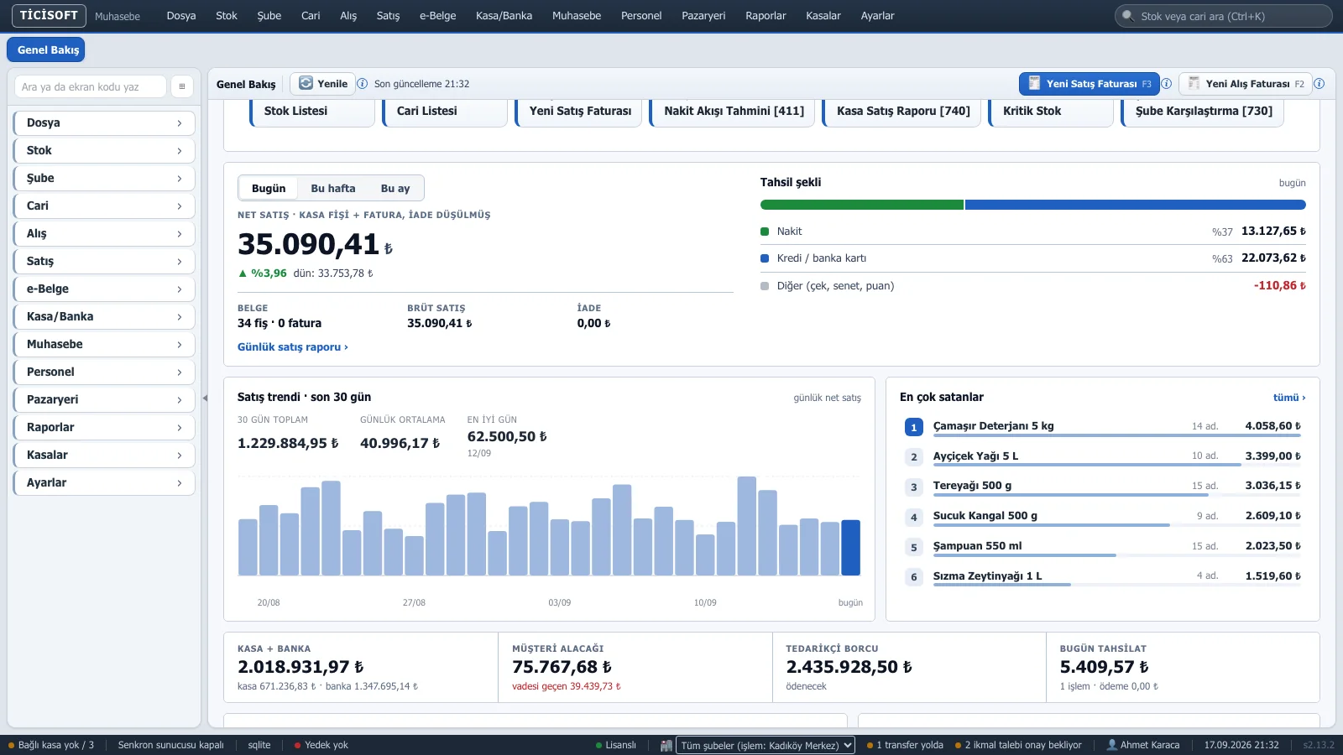Expand the Dosya sidebar section
This screenshot has width=1343, height=755.
(x=104, y=122)
